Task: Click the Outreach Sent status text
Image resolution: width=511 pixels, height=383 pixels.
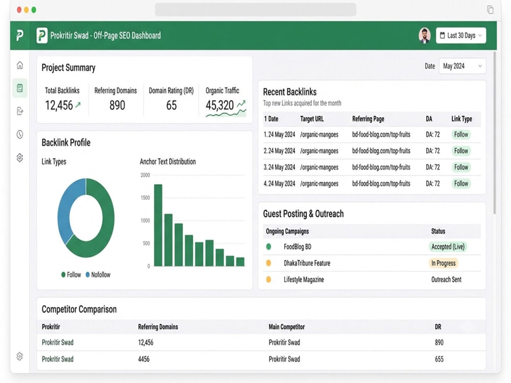Action: (446, 279)
